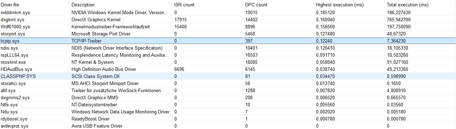Image resolution: width=456 pixels, height=129 pixels.
Task: Click Resplendence Latency Monitoring description
Action: [120, 55]
